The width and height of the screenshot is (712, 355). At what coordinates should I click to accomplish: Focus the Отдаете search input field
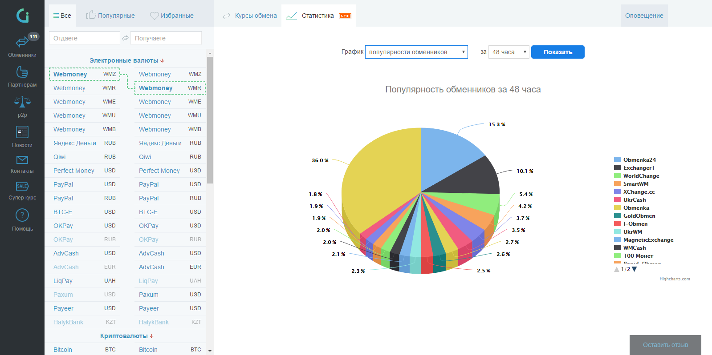(85, 38)
